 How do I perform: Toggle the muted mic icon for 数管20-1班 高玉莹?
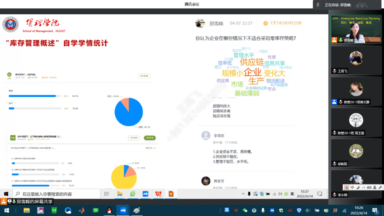[334, 133]
